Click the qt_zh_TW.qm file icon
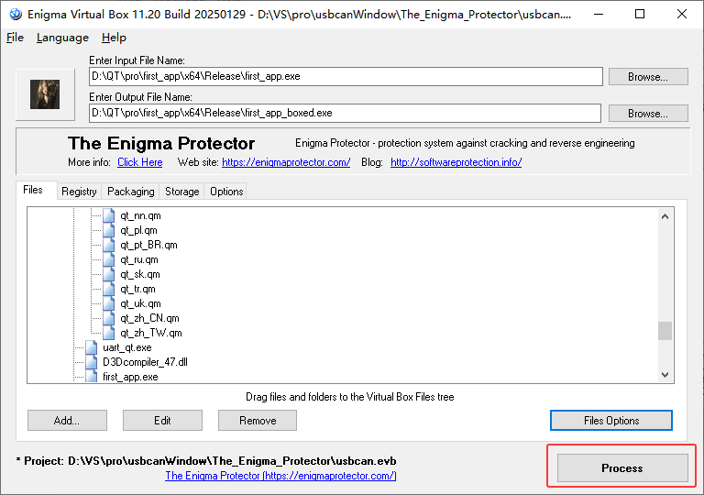Viewport: 704px width, 495px height. point(109,333)
